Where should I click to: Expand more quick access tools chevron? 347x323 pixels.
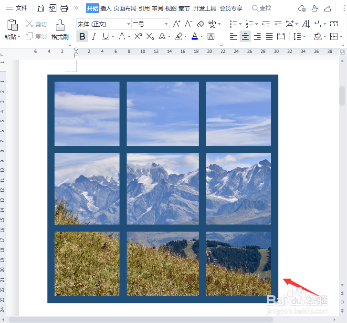(x=76, y=8)
